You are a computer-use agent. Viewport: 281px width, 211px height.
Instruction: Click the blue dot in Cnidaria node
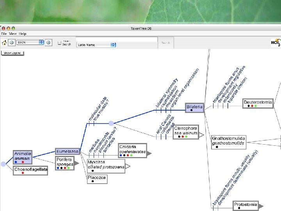click(121, 155)
